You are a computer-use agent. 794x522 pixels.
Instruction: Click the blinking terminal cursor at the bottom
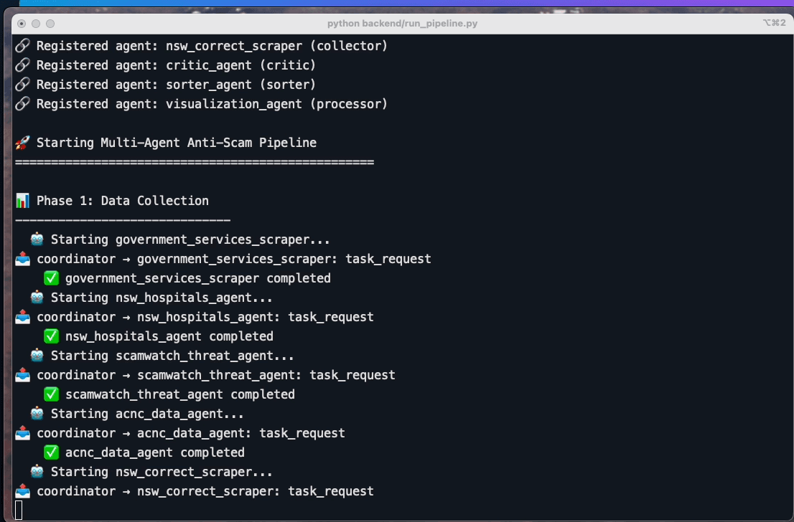point(18,508)
